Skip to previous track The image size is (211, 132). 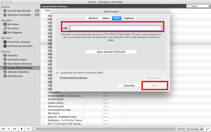3,129
